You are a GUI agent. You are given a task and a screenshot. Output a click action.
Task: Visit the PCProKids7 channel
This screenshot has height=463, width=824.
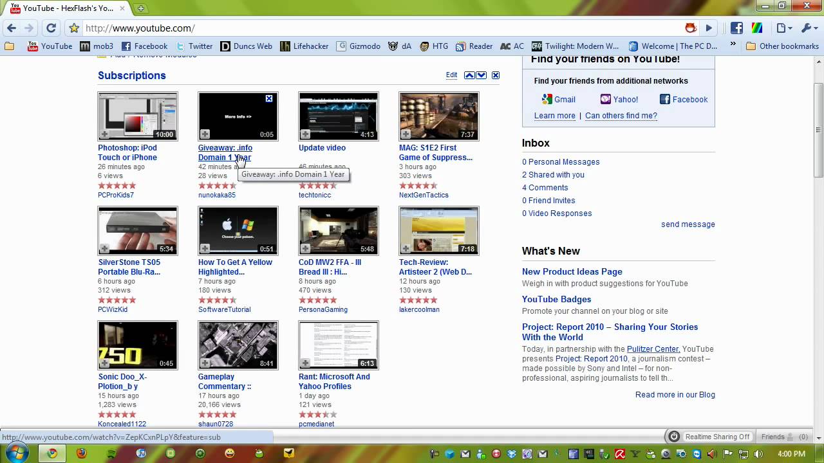(x=116, y=195)
